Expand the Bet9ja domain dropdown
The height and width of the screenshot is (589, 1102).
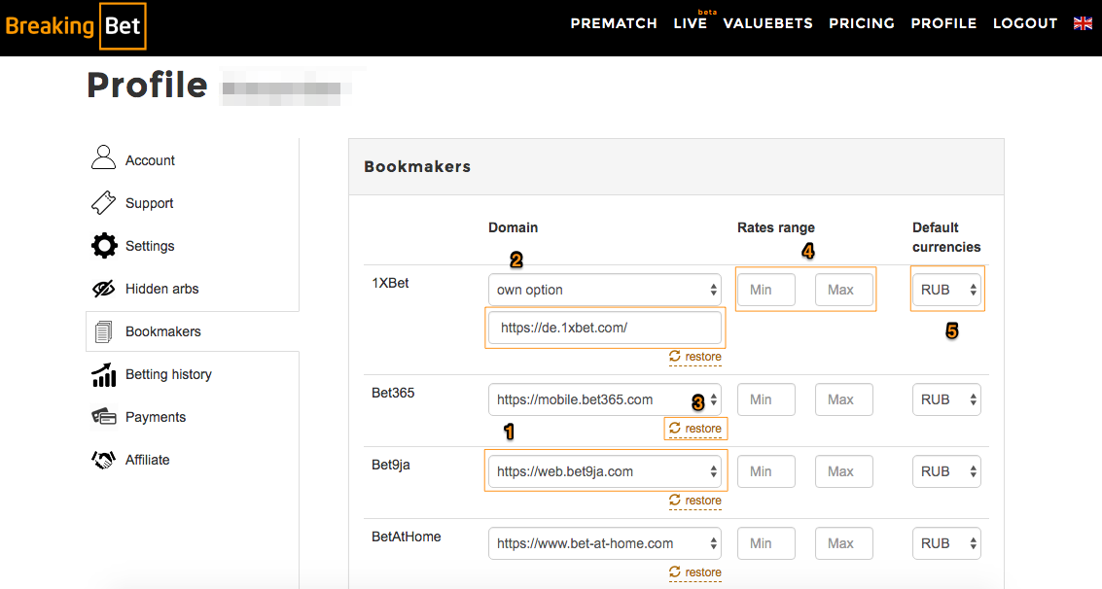[604, 471]
